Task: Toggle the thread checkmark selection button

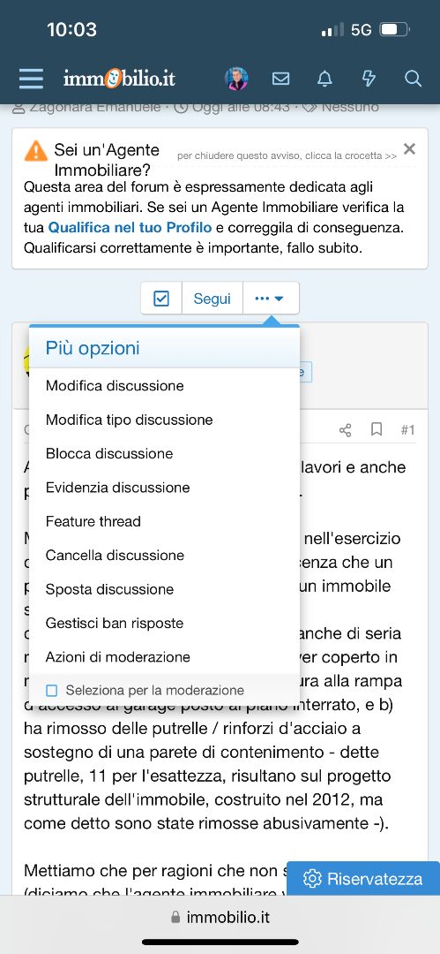Action: click(x=161, y=299)
